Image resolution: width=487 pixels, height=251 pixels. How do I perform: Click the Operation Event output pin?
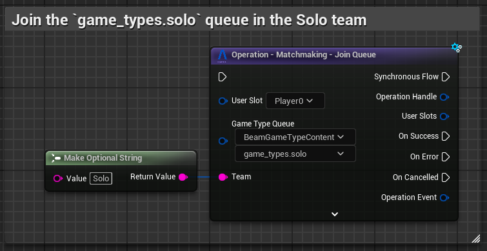[445, 198]
